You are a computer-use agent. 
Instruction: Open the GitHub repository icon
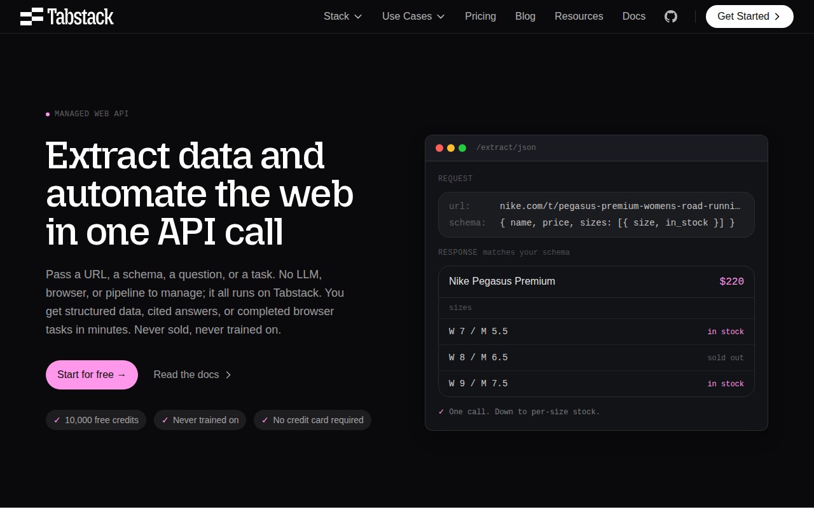pyautogui.click(x=671, y=17)
